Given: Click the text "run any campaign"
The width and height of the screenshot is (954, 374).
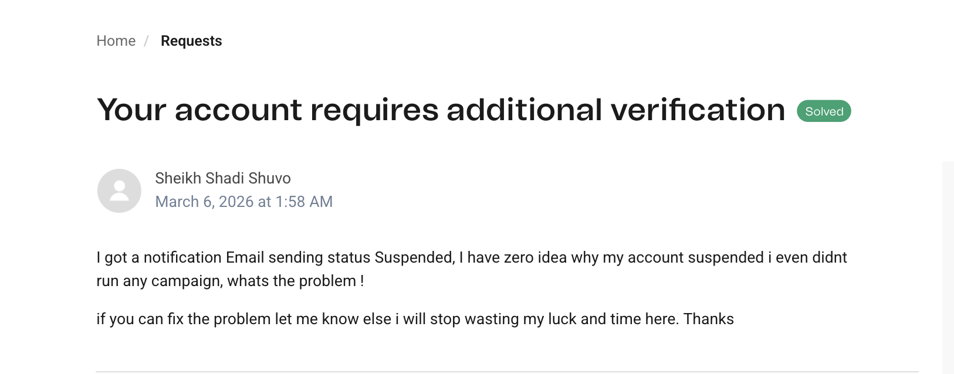Looking at the screenshot, I should tap(160, 281).
